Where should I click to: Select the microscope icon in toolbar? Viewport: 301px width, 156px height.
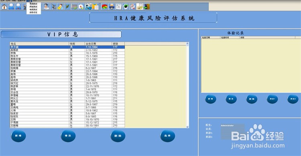[53, 7]
